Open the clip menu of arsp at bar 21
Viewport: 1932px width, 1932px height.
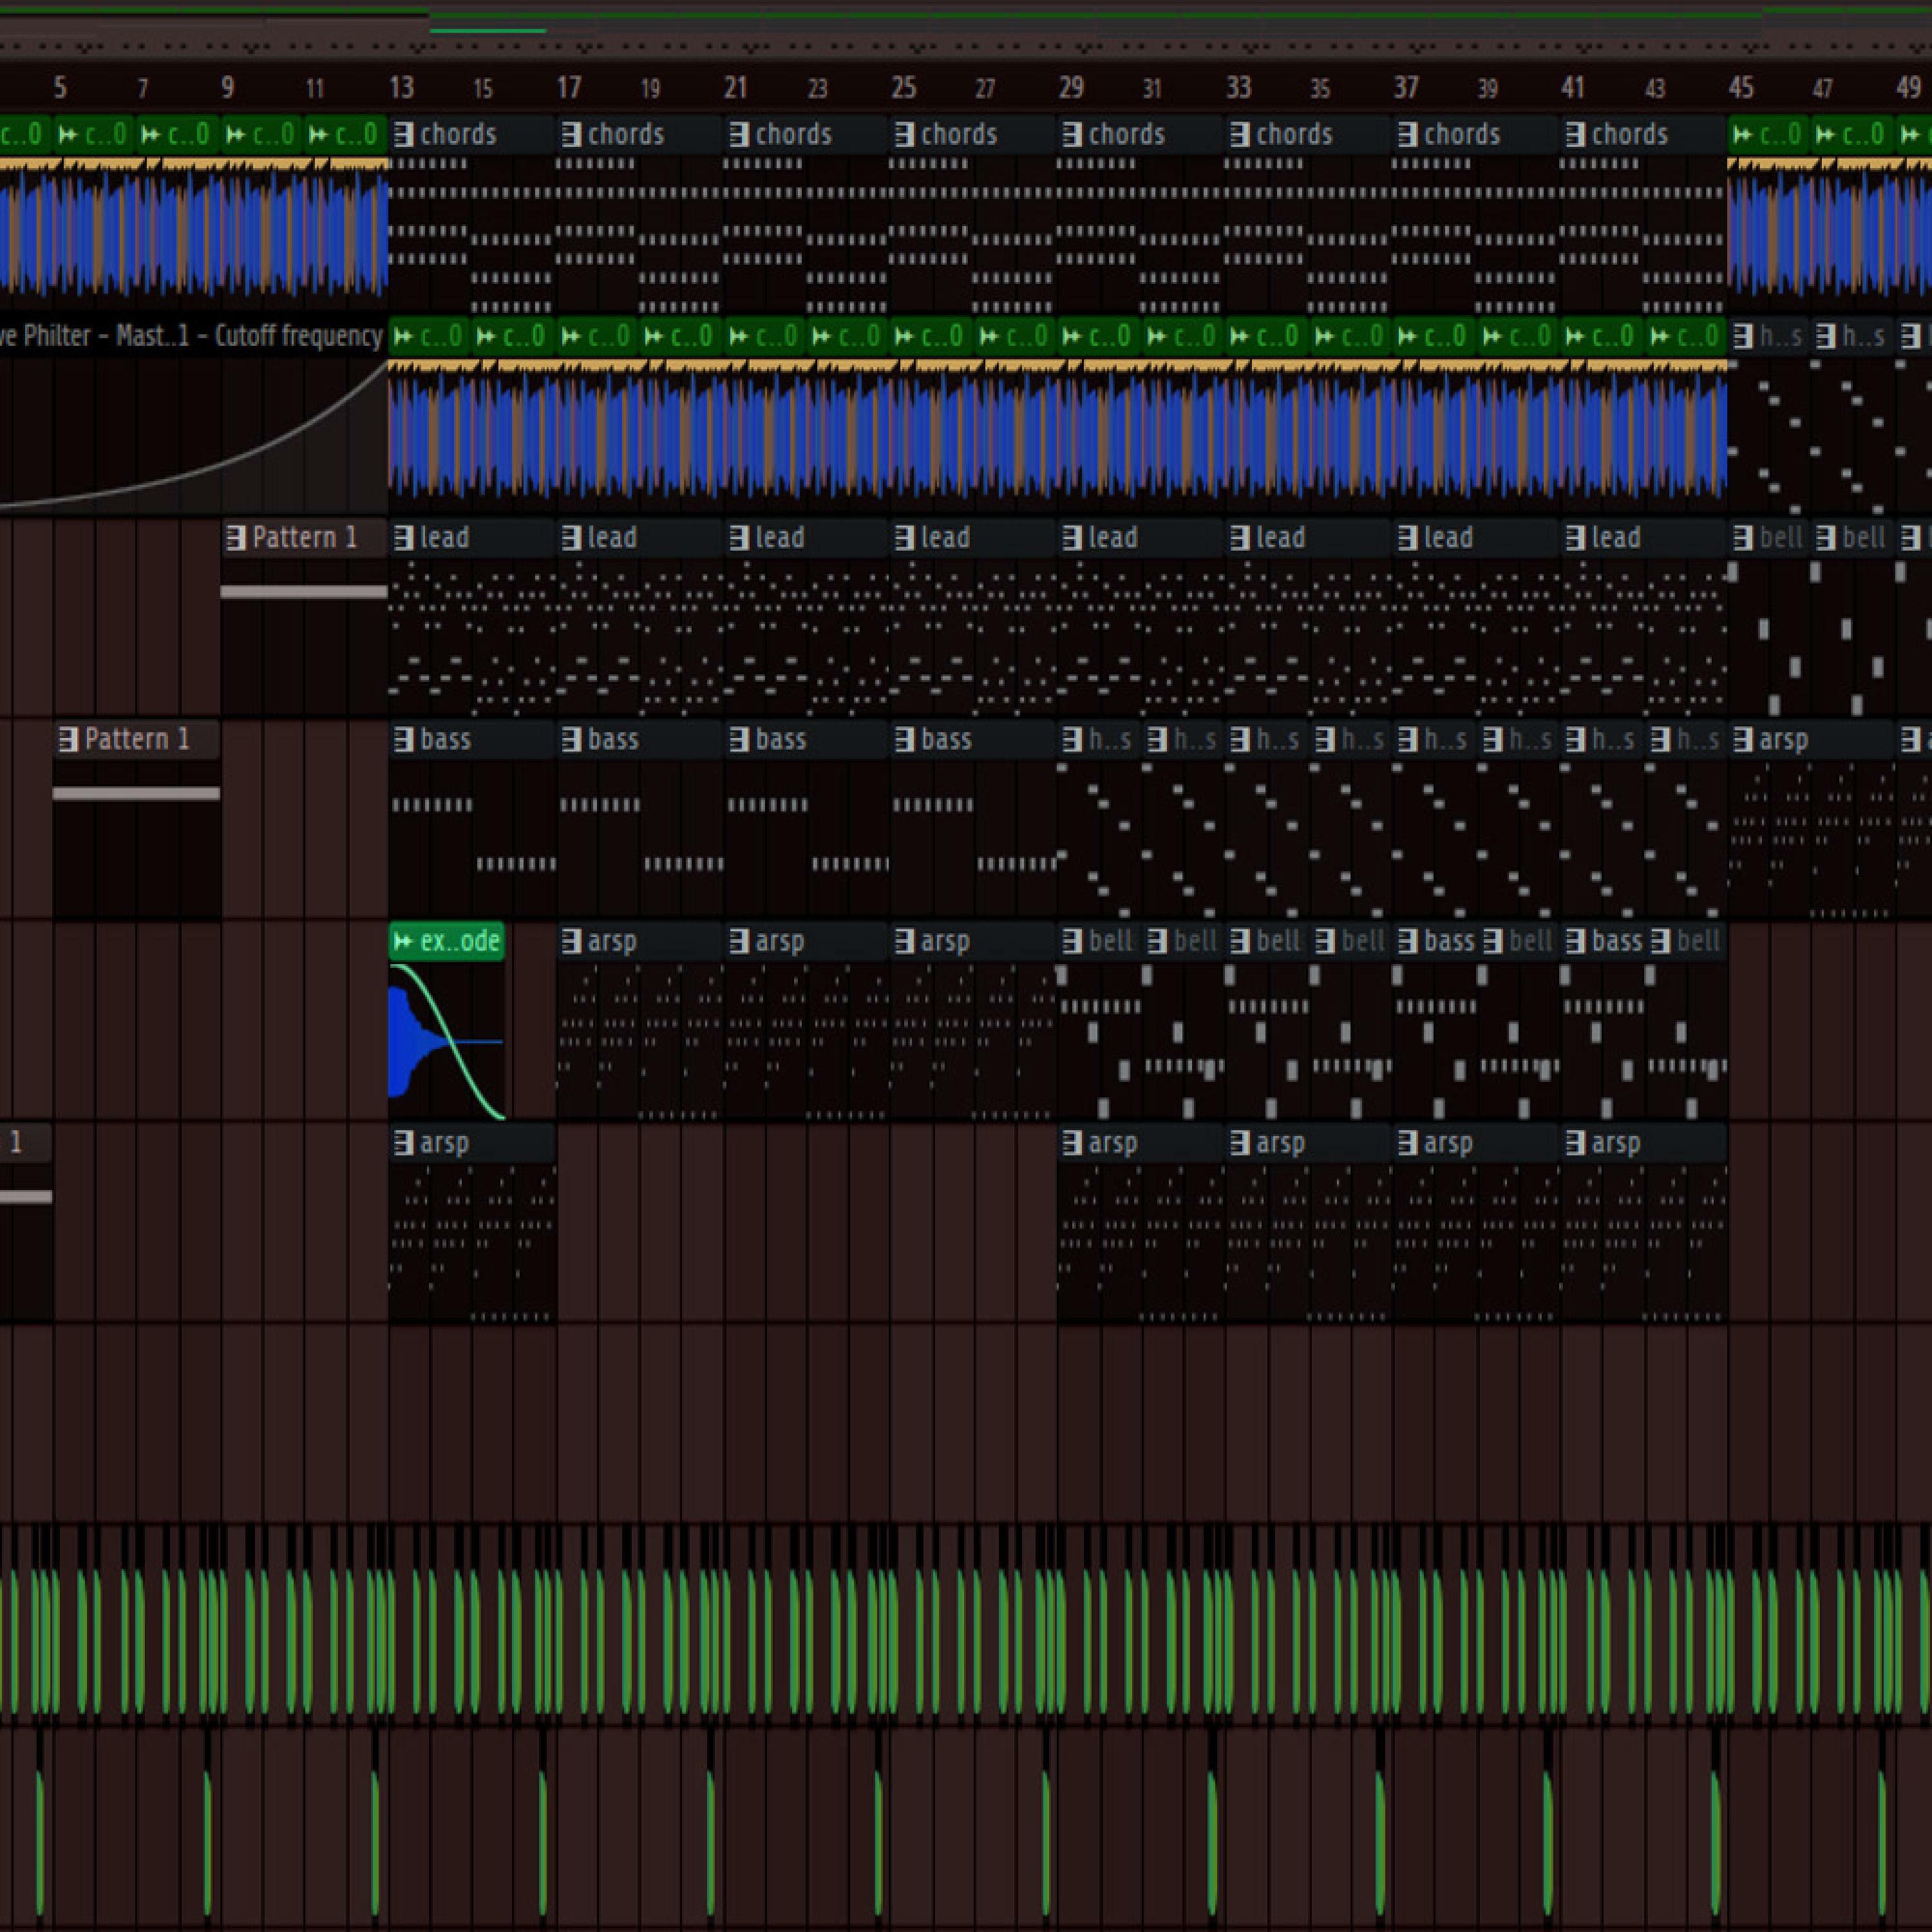click(x=739, y=941)
